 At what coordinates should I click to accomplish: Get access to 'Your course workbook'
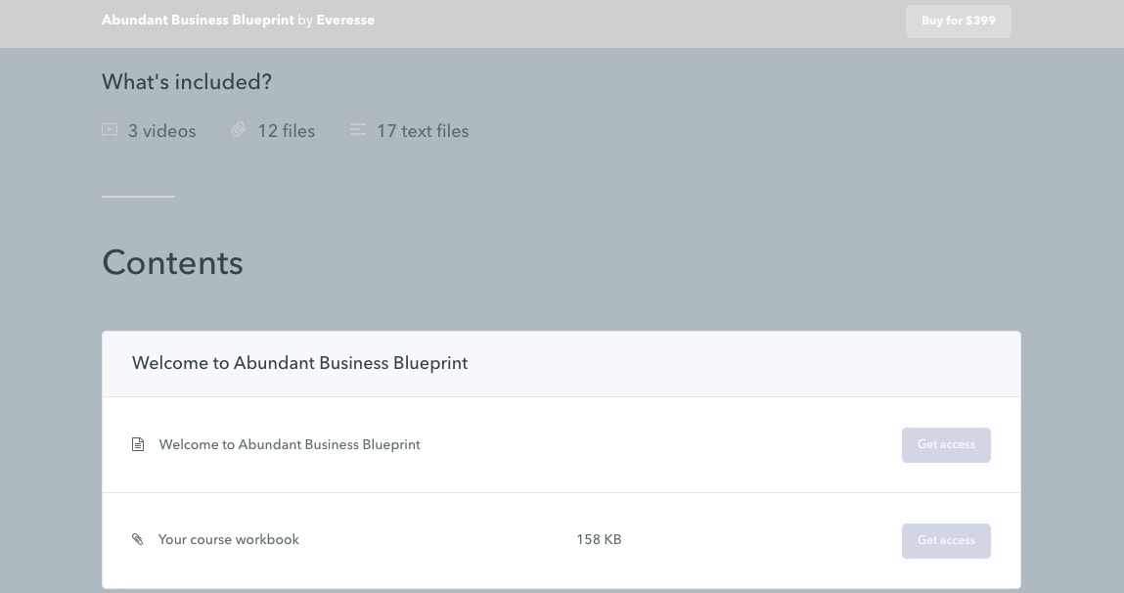pos(946,540)
